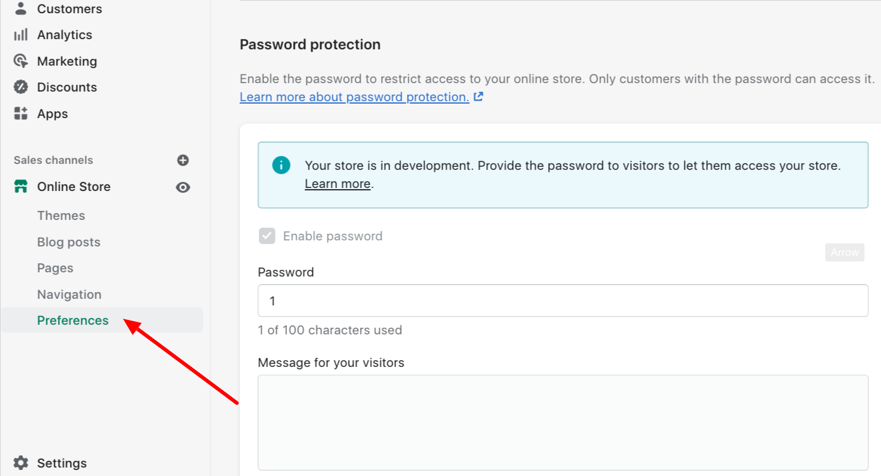
Task: Click the info icon in development banner
Action: 281,165
